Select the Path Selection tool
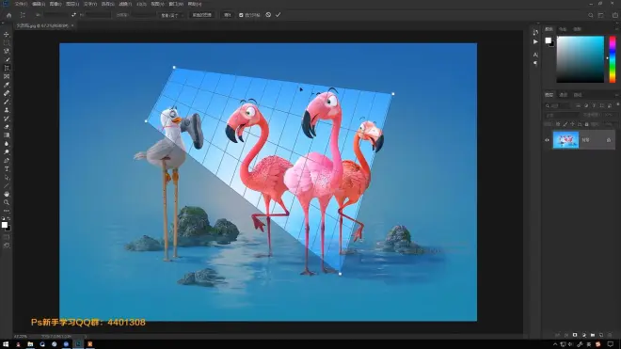The height and width of the screenshot is (349, 621). (7, 178)
